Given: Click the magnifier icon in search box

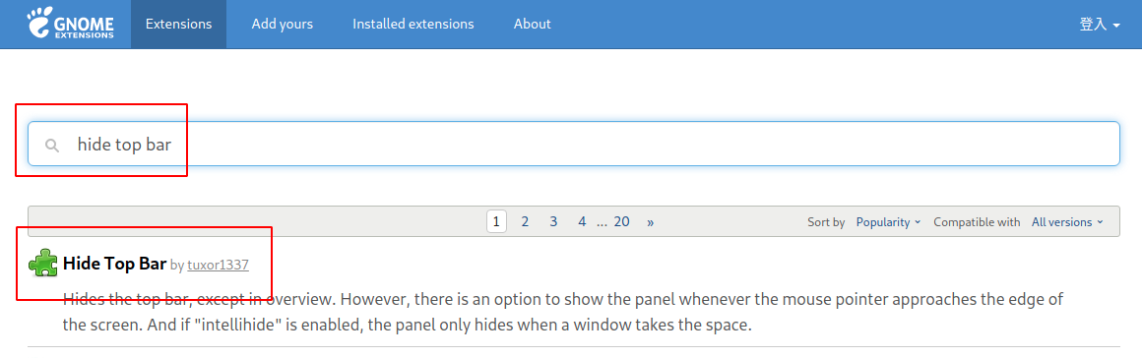Looking at the screenshot, I should pos(52,145).
